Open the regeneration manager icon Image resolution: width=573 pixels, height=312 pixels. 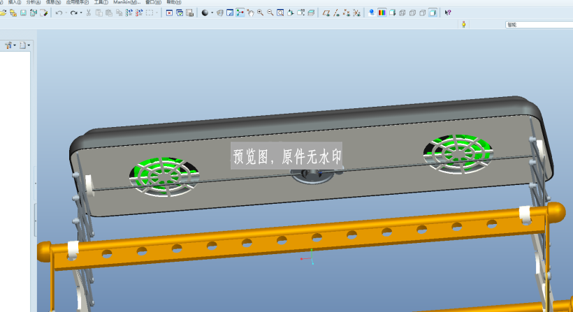[x=139, y=13]
